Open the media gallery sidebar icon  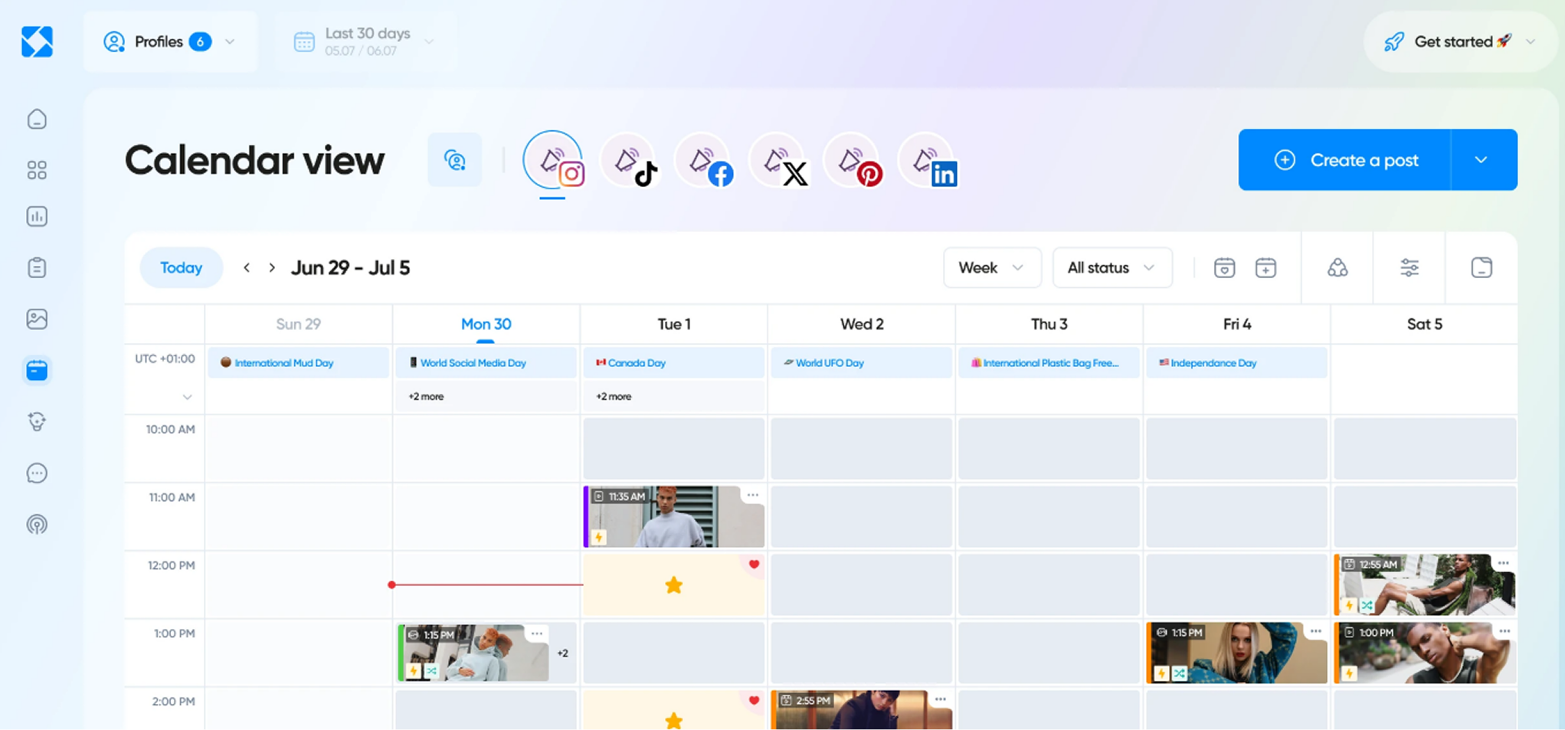tap(37, 319)
